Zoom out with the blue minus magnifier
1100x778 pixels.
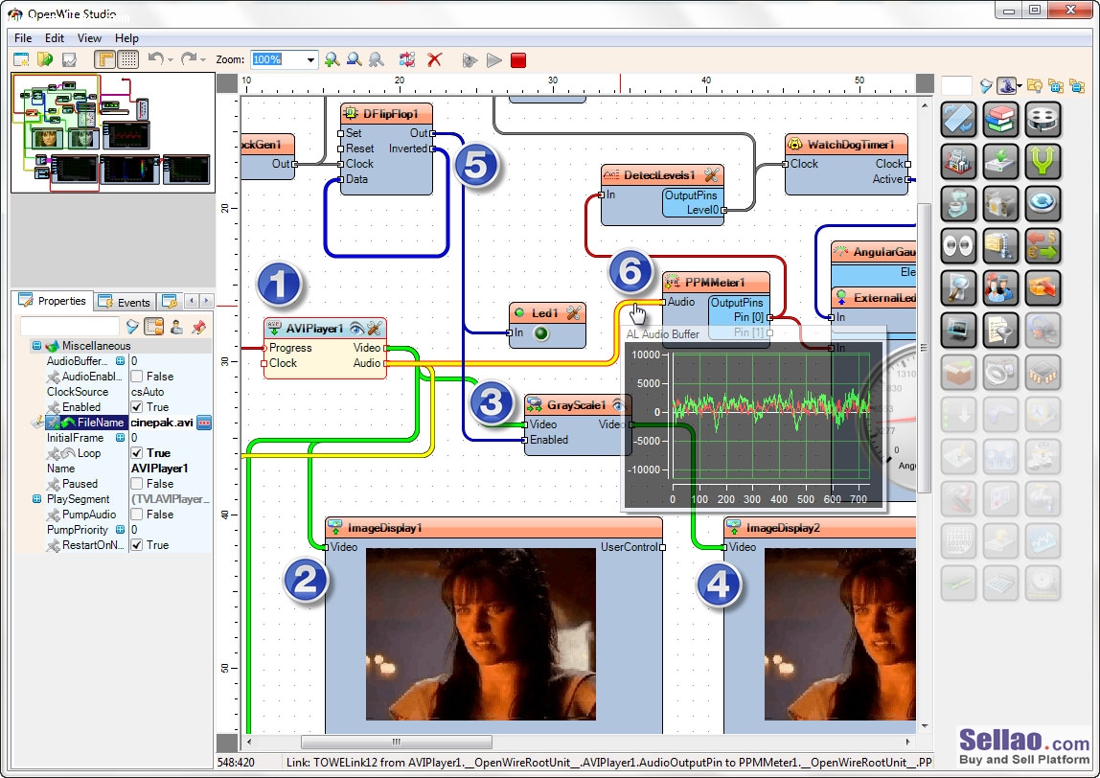click(355, 59)
